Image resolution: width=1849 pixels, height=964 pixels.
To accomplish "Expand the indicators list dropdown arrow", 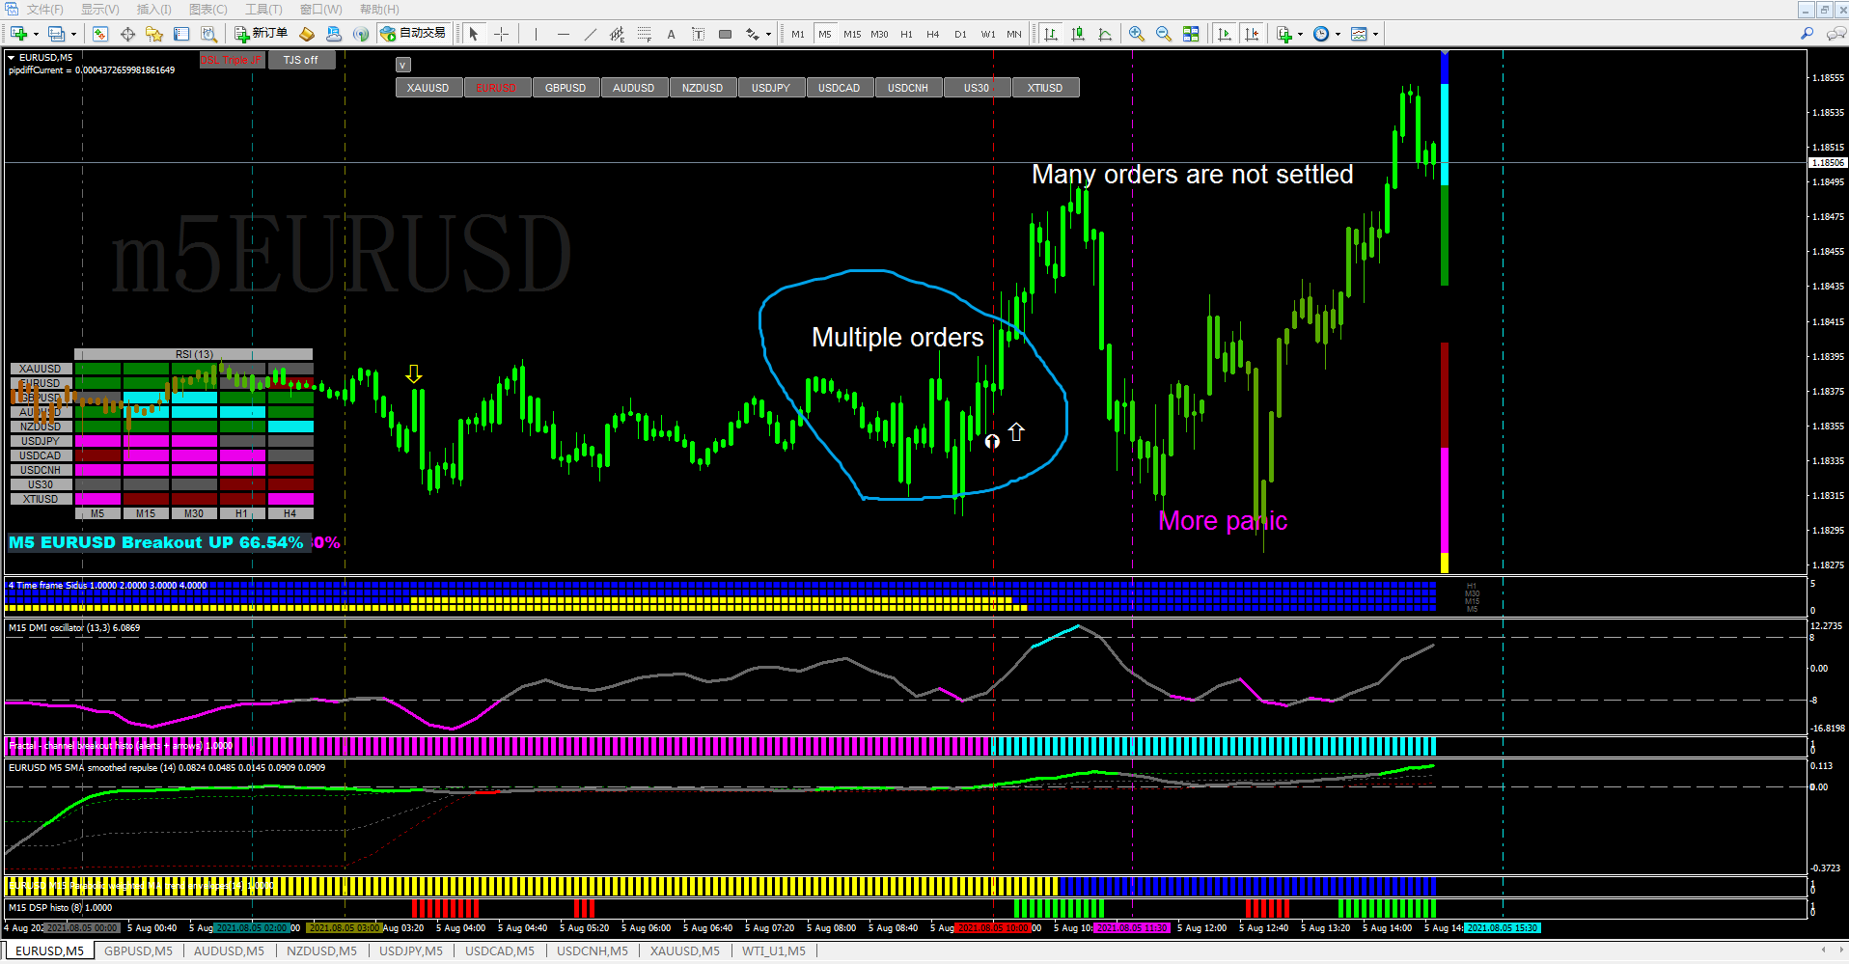I will [1300, 35].
